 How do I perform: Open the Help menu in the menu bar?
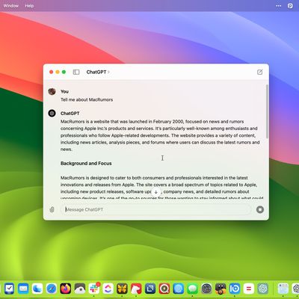point(29,6)
